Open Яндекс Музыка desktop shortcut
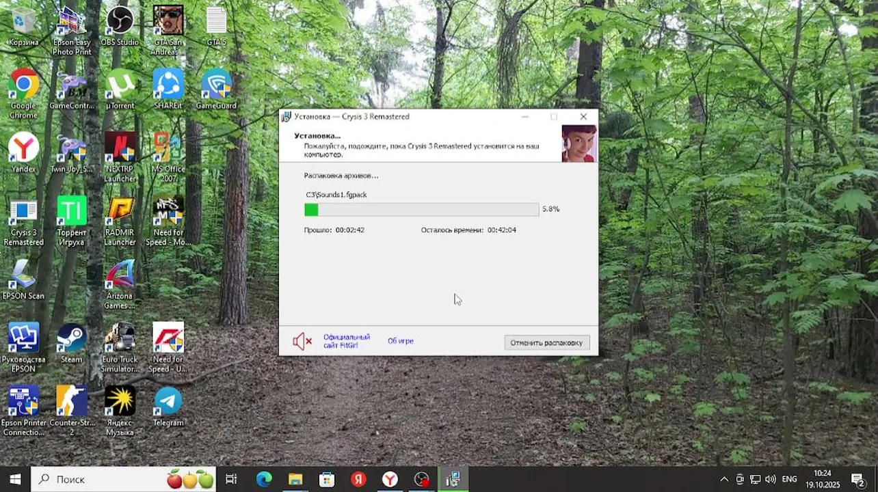 [120, 411]
